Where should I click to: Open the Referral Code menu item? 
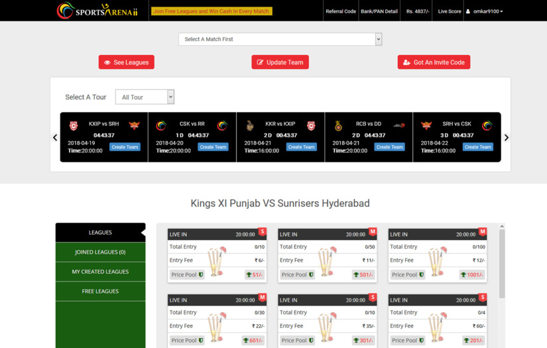341,11
